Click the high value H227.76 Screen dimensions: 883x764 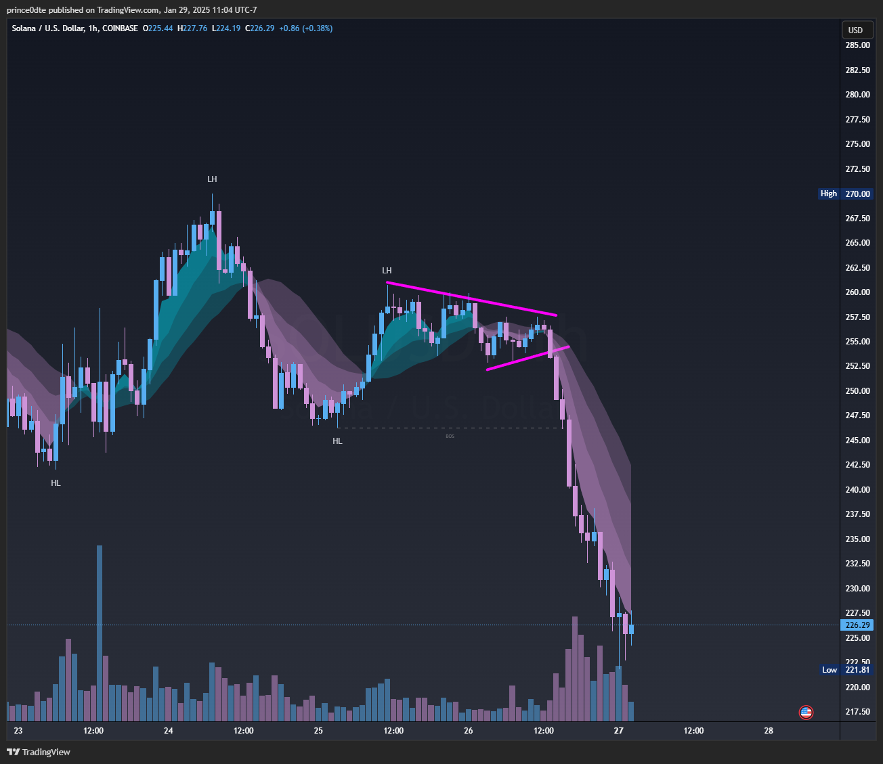[192, 28]
